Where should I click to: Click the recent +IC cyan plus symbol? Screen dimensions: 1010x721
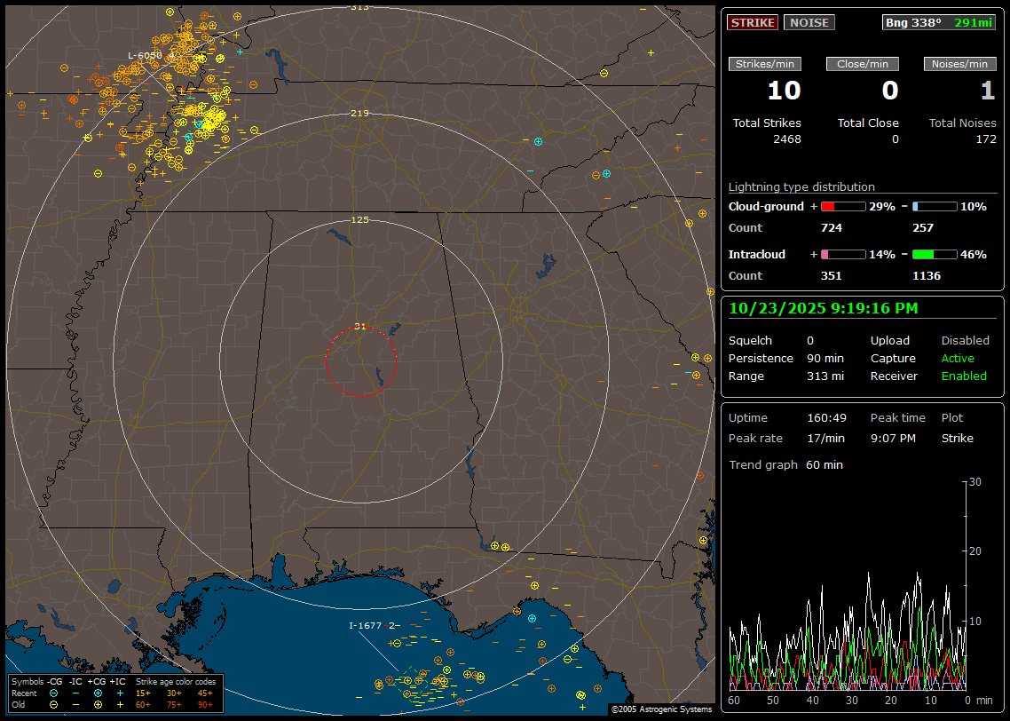point(120,693)
